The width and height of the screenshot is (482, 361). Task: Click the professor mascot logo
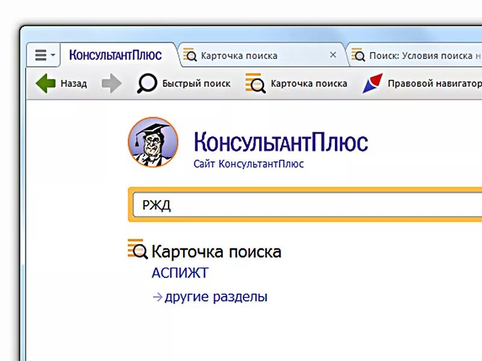click(153, 142)
